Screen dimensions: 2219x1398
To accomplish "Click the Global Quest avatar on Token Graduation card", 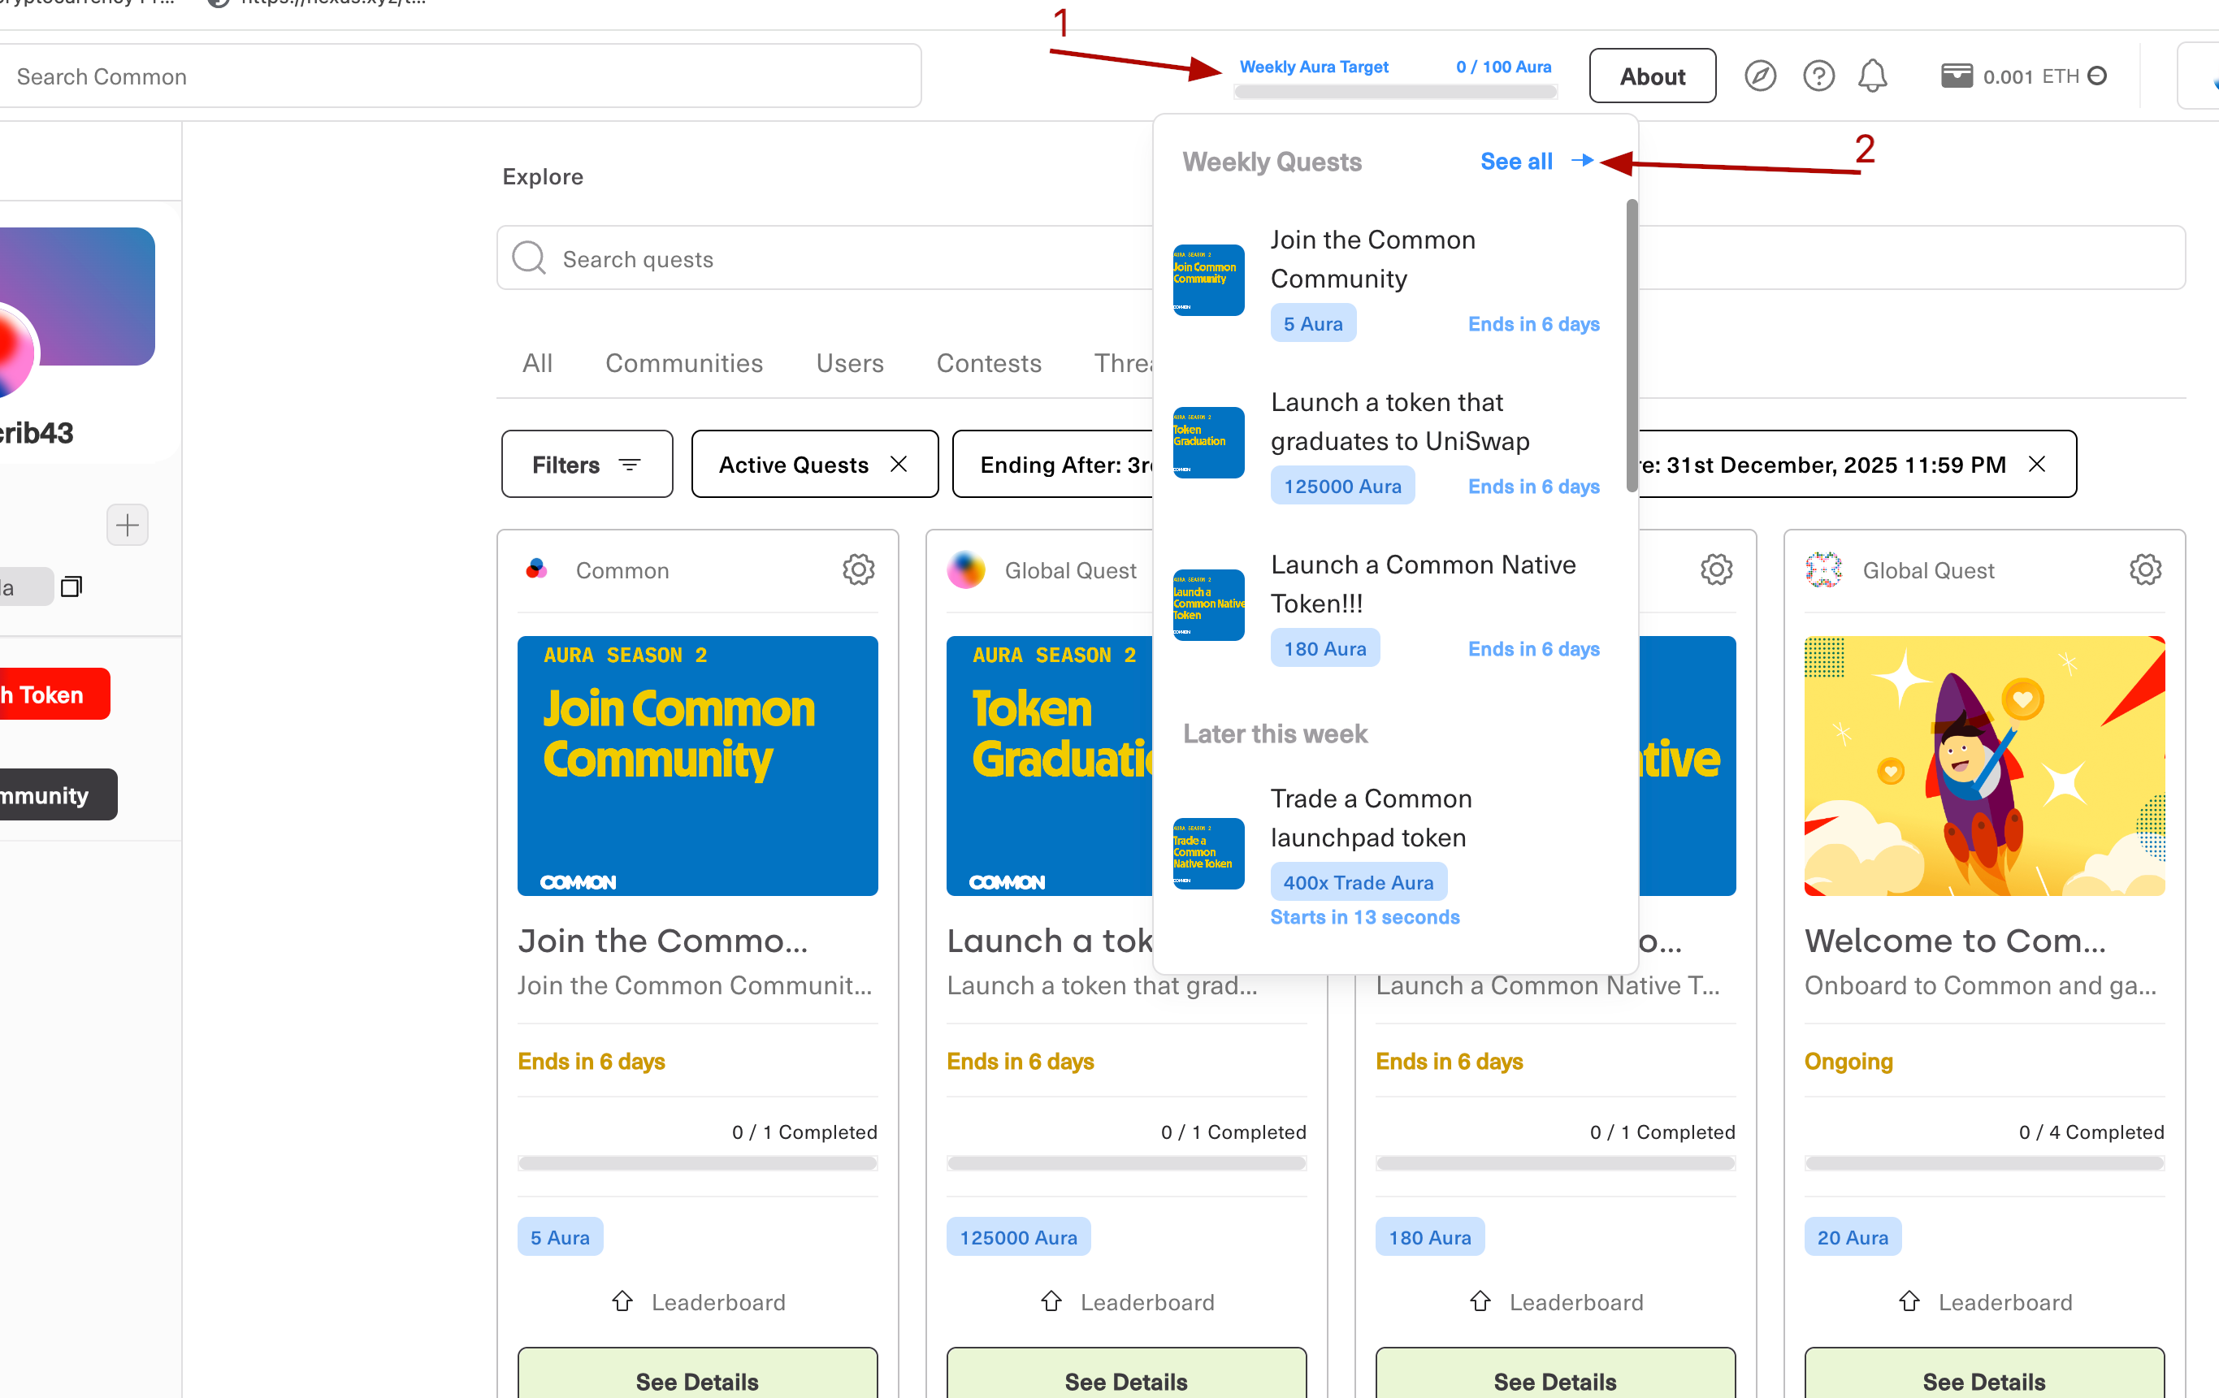I will pyautogui.click(x=966, y=569).
